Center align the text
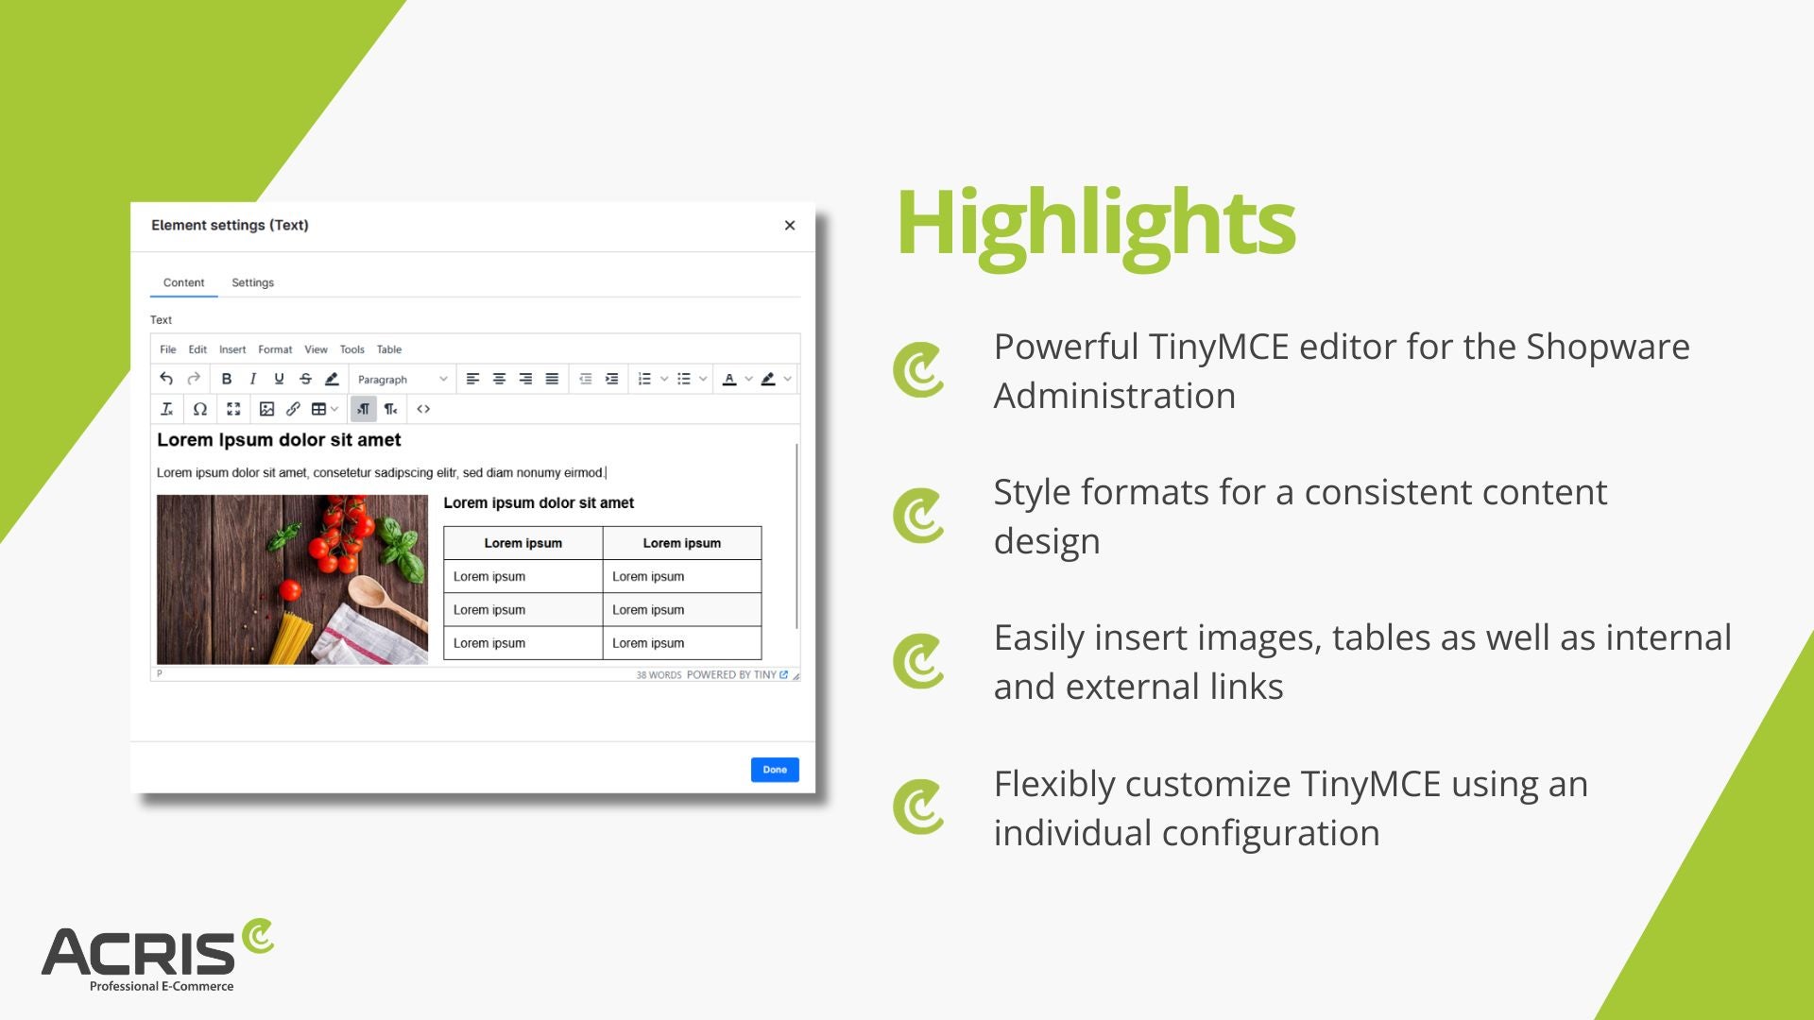 [499, 379]
